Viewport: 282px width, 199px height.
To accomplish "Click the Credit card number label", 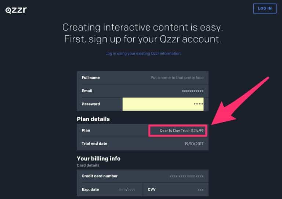I will pyautogui.click(x=100, y=176).
